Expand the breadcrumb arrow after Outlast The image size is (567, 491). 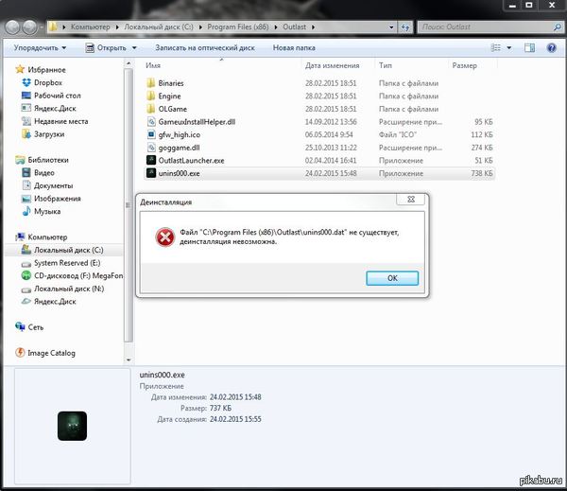(313, 27)
